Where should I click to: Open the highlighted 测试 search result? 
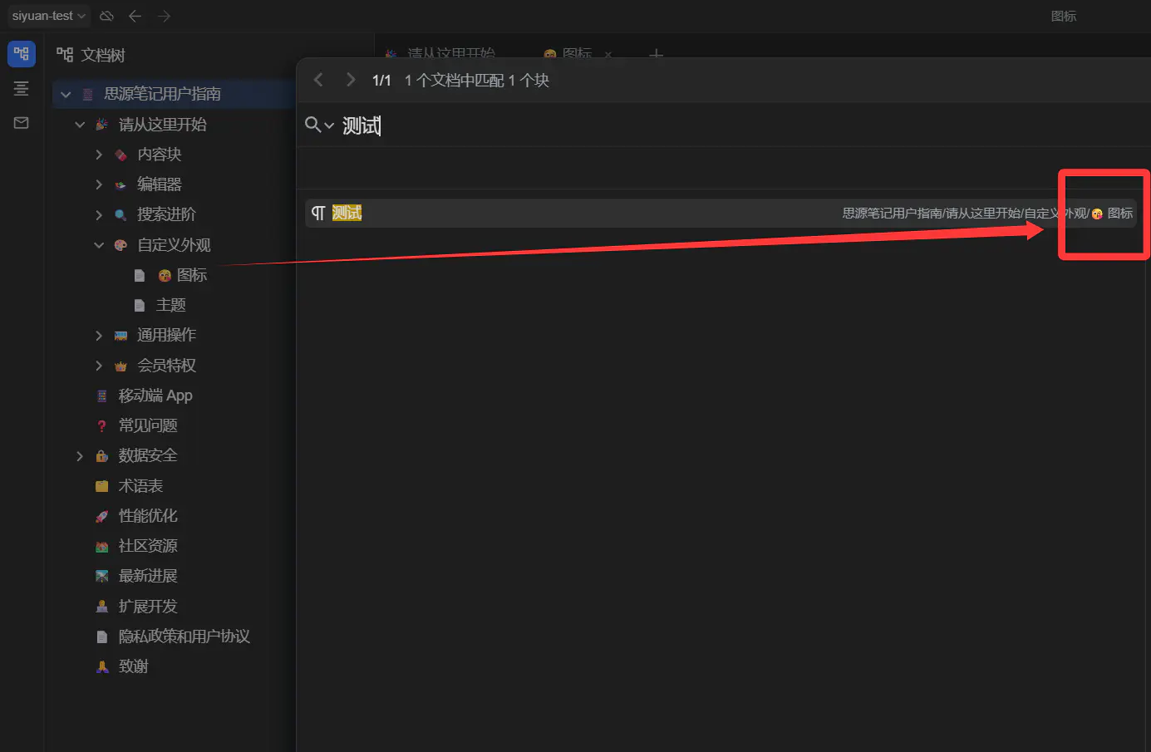tap(721, 214)
